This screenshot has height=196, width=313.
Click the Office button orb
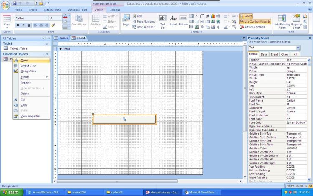click(x=5, y=5)
